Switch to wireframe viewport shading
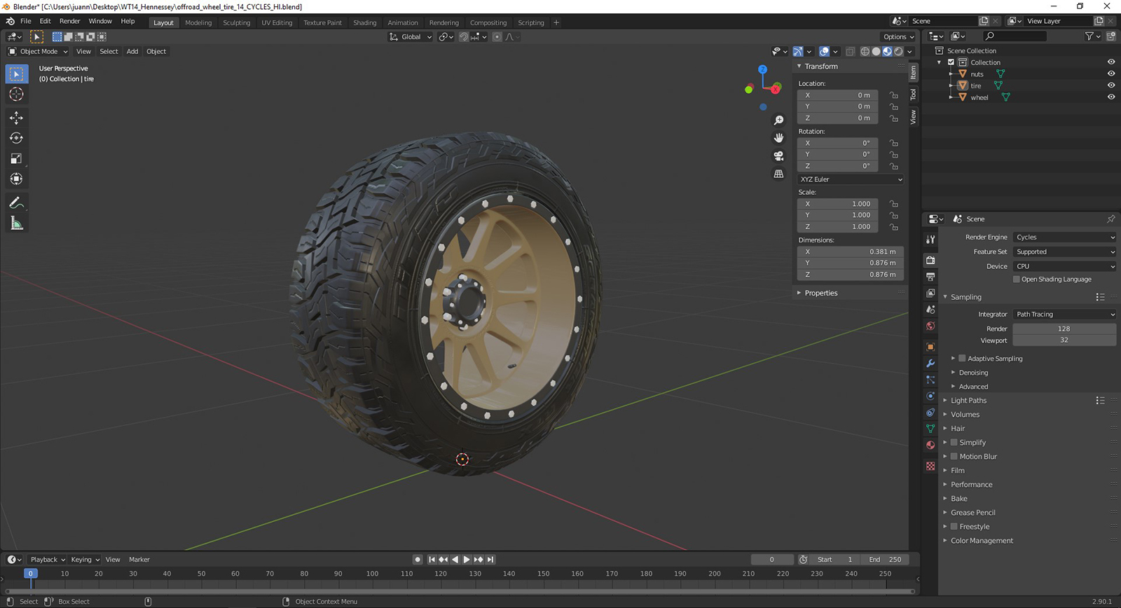 pyautogui.click(x=865, y=51)
